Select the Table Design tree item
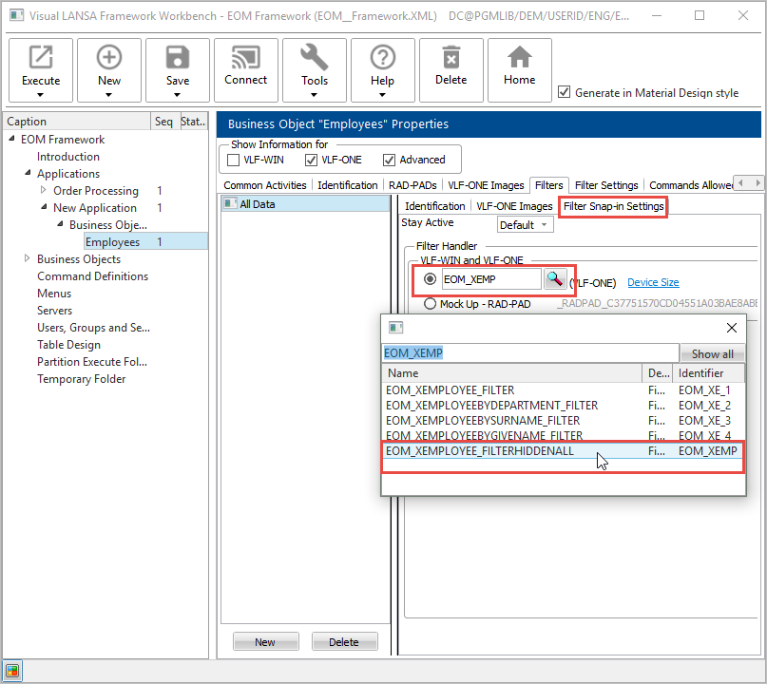Image resolution: width=767 pixels, height=684 pixels. tap(69, 345)
